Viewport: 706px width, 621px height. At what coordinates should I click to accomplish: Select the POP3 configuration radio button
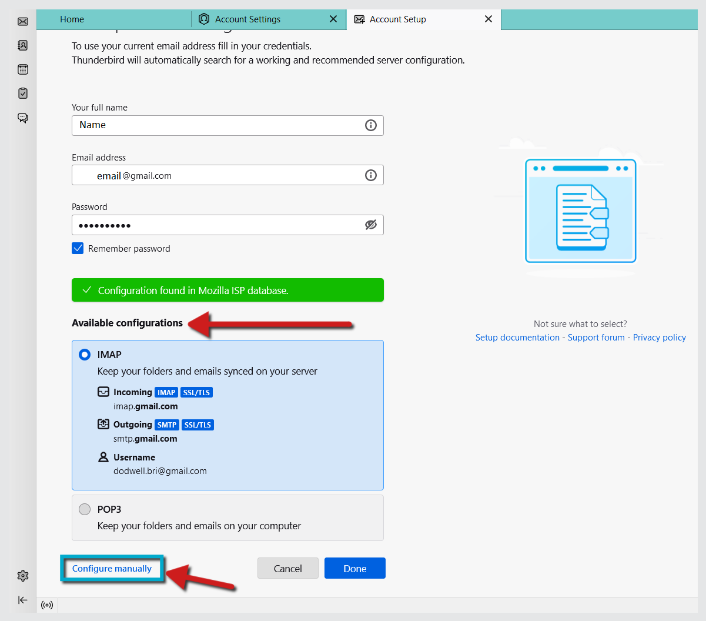tap(85, 509)
